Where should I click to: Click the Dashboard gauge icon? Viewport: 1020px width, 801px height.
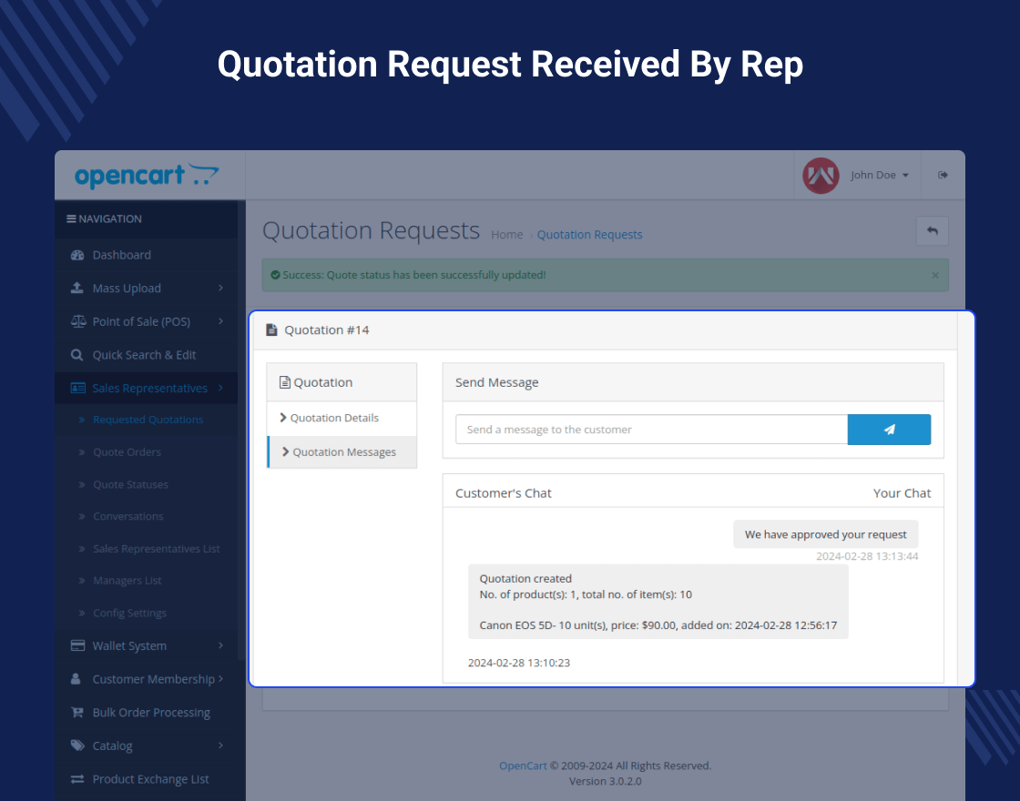coord(77,255)
